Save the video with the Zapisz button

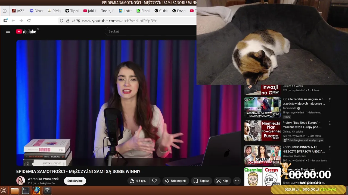(x=201, y=181)
